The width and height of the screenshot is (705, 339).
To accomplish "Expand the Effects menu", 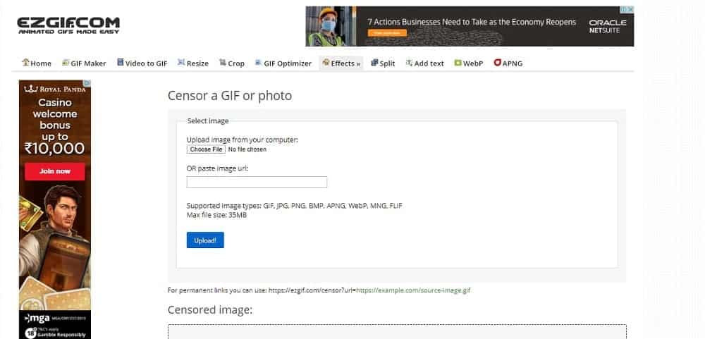I will coord(341,63).
